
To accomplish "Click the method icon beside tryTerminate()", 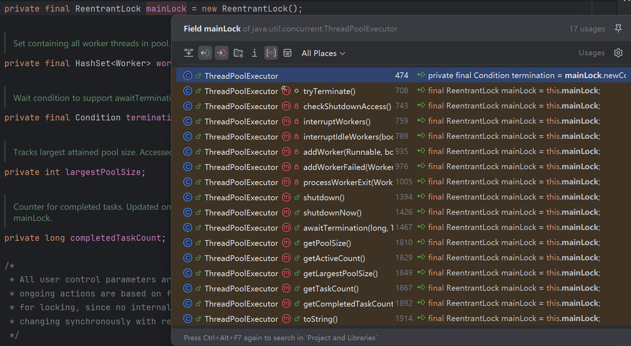I will 286,91.
